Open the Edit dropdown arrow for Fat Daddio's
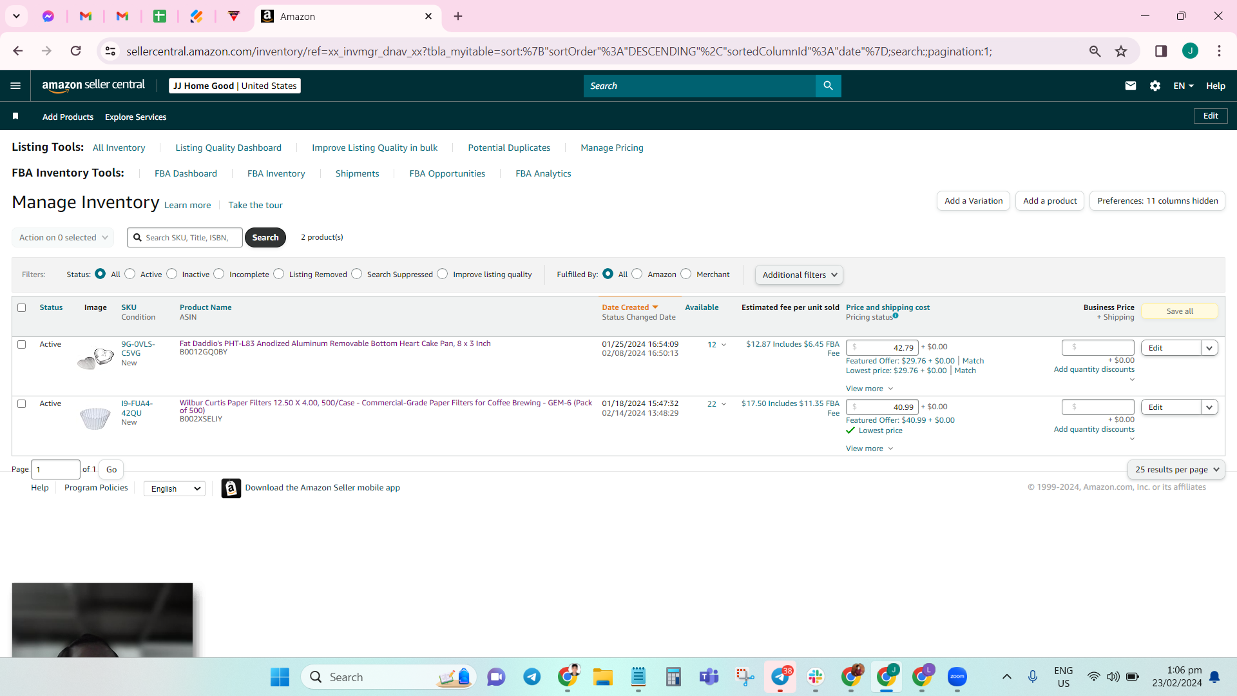 [x=1210, y=348]
